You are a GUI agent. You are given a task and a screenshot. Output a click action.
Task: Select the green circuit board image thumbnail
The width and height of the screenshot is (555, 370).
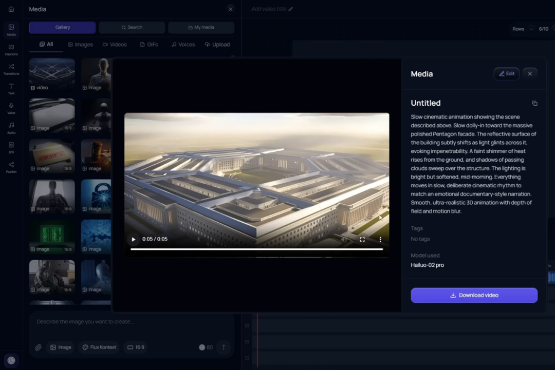(52, 237)
